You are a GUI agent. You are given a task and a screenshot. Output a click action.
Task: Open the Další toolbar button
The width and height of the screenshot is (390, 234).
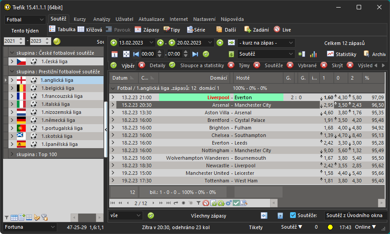click(x=226, y=30)
